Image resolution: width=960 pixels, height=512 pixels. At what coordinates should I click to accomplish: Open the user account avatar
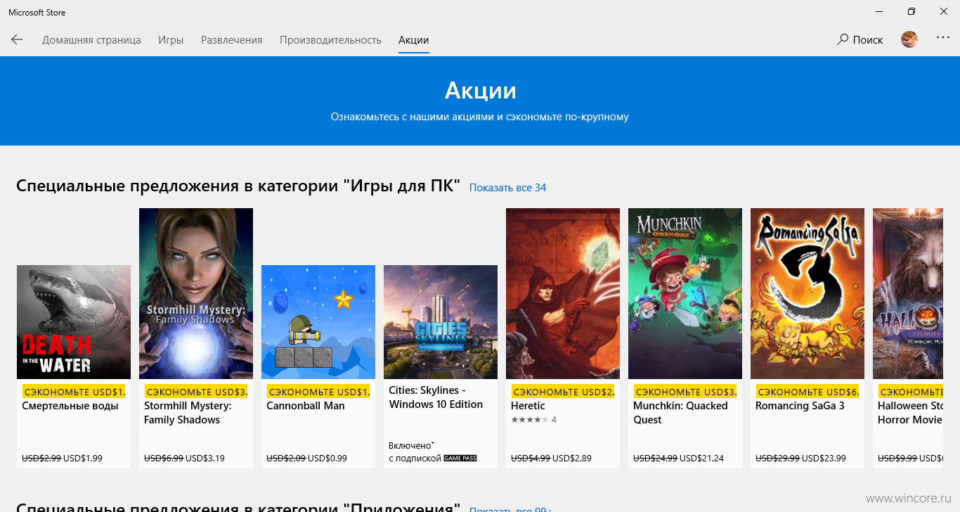click(x=909, y=39)
